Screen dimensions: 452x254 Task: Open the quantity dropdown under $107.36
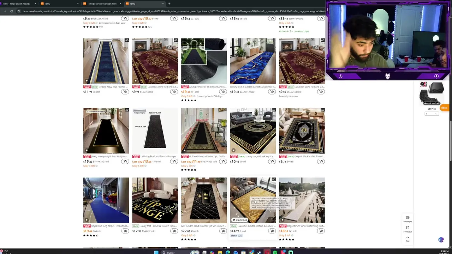pyautogui.click(x=432, y=114)
